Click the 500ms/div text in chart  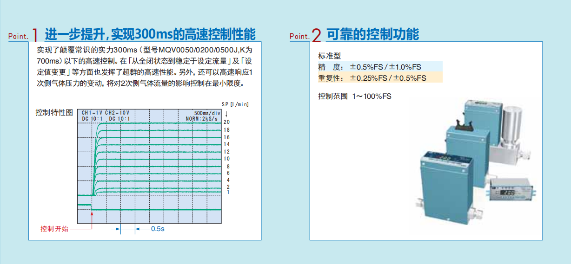(x=207, y=113)
